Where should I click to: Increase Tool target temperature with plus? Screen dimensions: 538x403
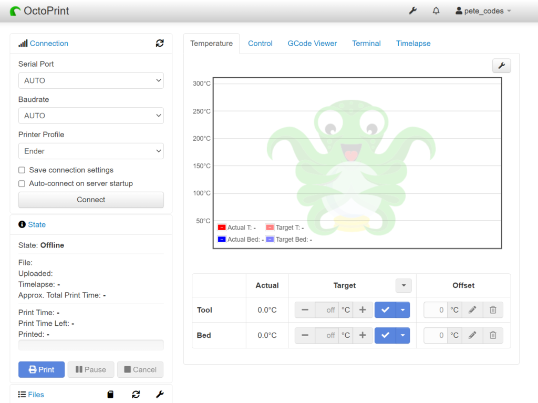coord(363,310)
